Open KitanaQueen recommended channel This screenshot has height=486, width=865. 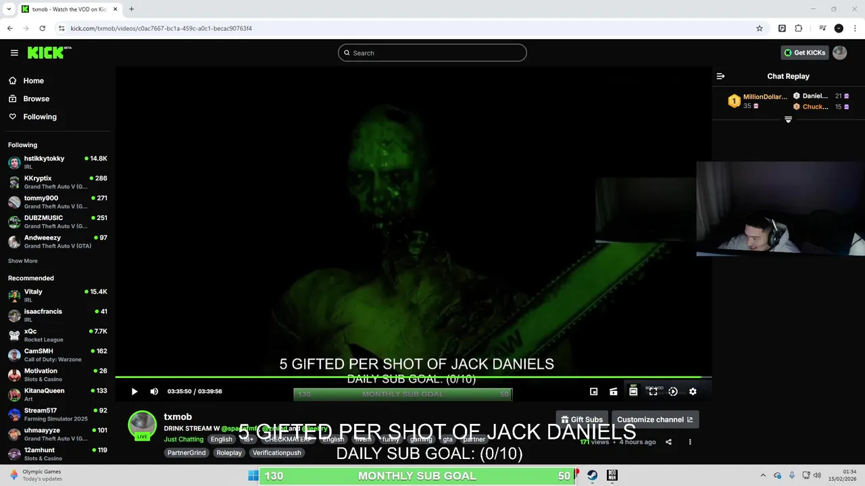(57, 394)
